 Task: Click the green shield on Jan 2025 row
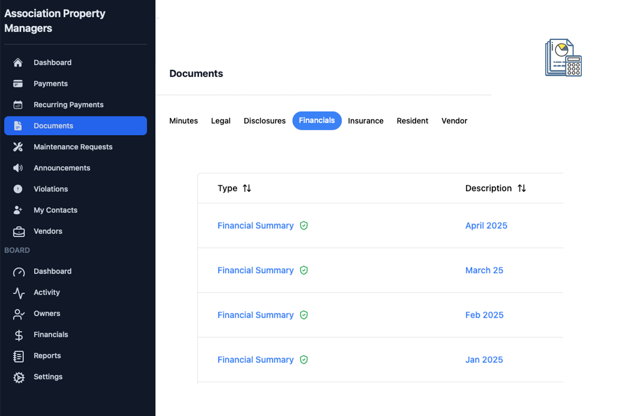coord(304,360)
